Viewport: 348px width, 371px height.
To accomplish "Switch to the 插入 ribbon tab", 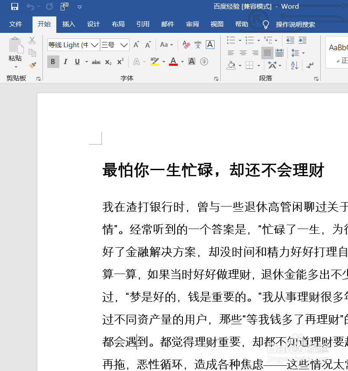I will click(x=68, y=24).
